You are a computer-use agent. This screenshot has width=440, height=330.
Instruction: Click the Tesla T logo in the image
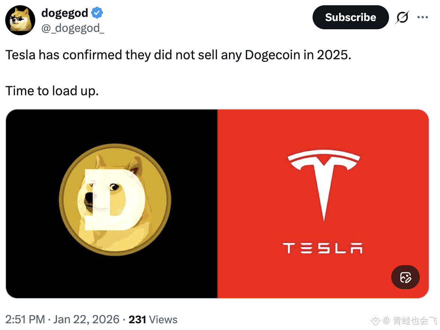tap(324, 176)
